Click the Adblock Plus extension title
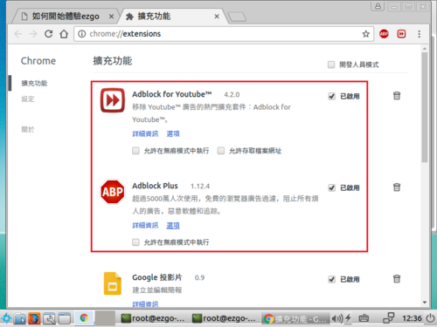The width and height of the screenshot is (437, 327). [155, 186]
